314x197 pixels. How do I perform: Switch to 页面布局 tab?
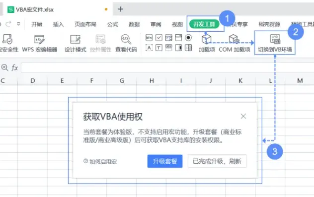(85, 24)
